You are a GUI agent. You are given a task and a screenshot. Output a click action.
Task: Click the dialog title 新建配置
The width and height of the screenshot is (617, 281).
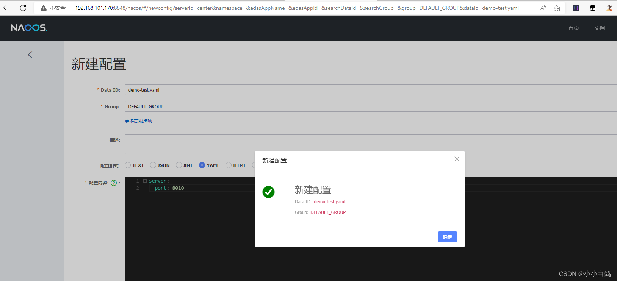tap(274, 161)
